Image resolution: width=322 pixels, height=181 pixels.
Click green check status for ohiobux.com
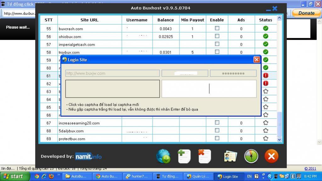pyautogui.click(x=266, y=36)
